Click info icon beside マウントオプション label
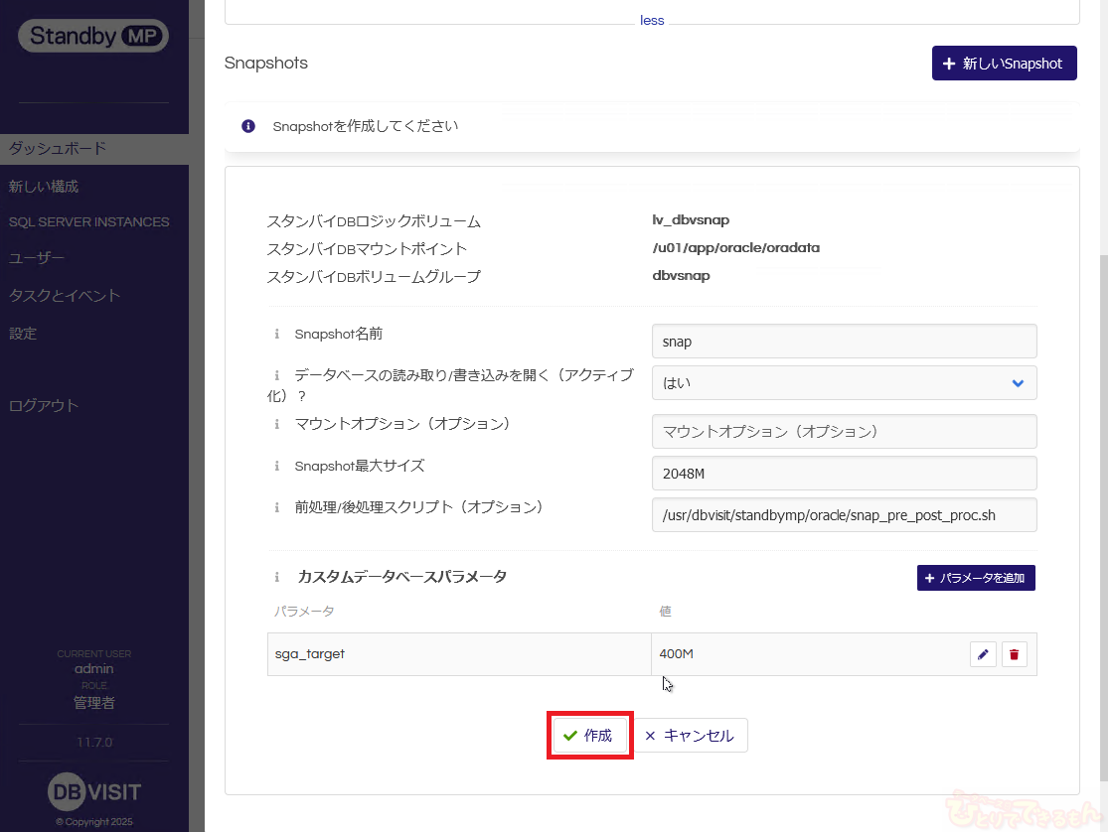Viewport: 1108px width, 832px height. click(277, 424)
